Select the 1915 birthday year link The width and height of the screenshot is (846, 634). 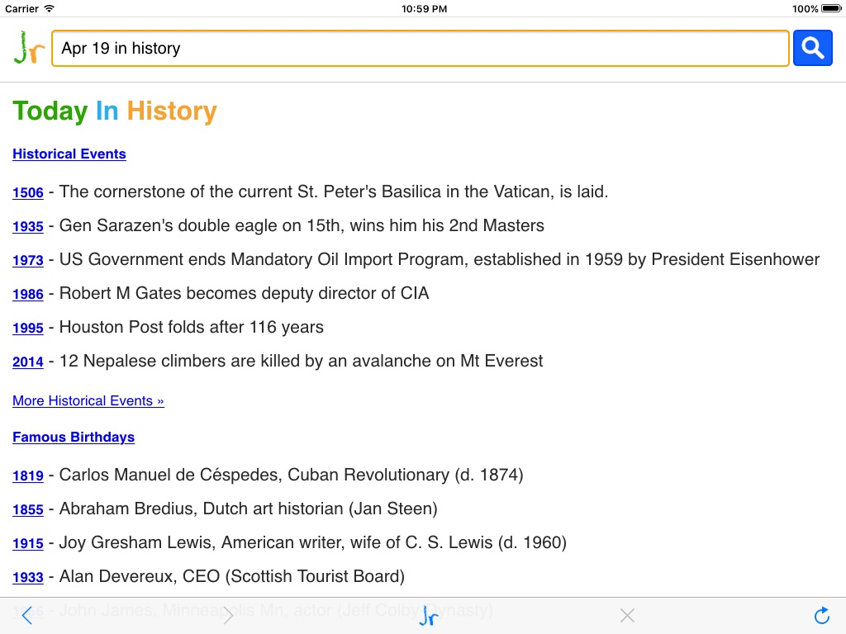click(28, 543)
